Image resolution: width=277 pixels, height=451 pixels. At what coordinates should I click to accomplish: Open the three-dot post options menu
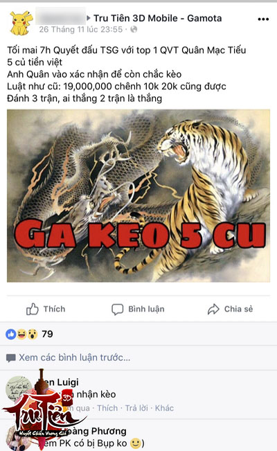click(x=263, y=19)
